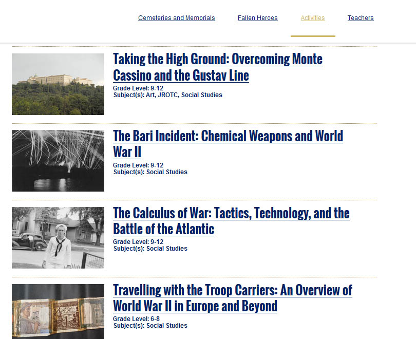Open 'The Calculus of War' activity
This screenshot has height=339, width=416.
(x=231, y=221)
